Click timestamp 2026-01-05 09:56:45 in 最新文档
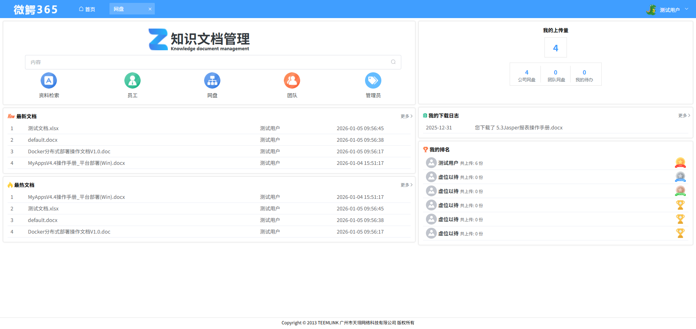 360,128
